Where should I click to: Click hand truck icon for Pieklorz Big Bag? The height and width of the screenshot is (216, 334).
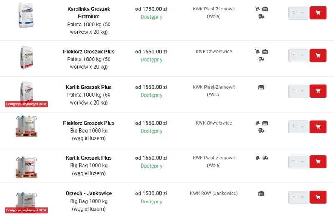click(x=257, y=123)
